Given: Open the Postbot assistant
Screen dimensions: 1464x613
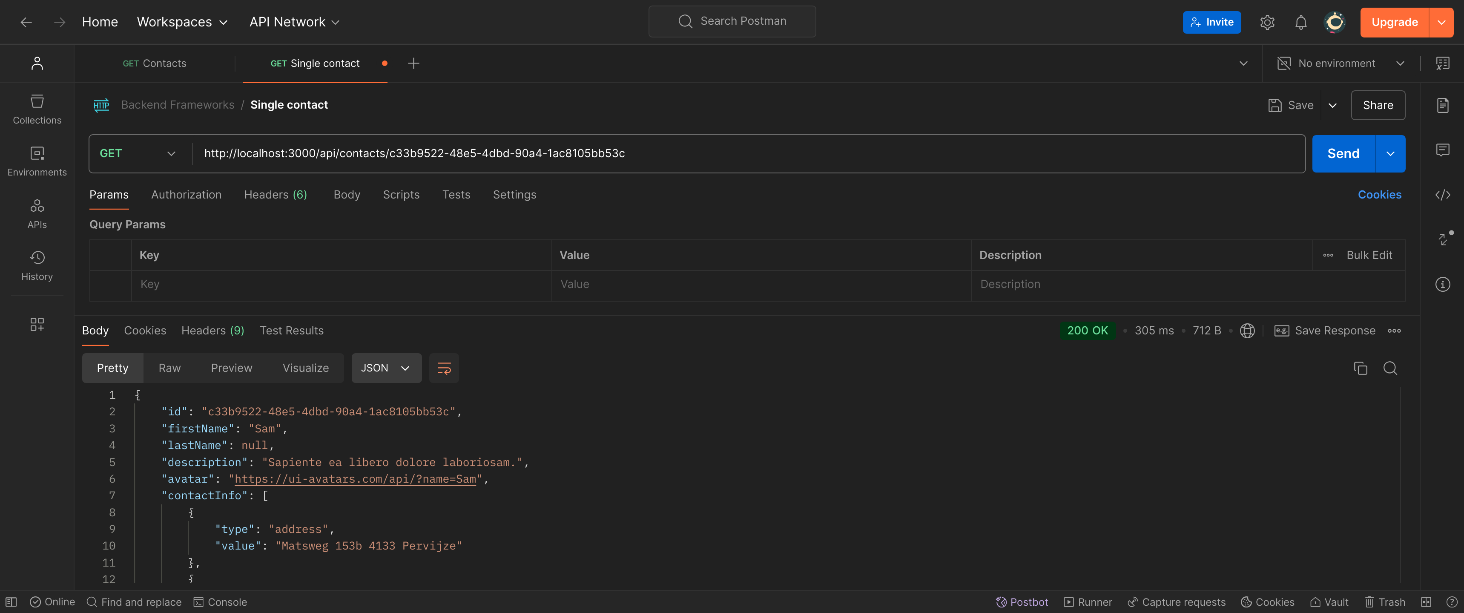Looking at the screenshot, I should [1021, 602].
